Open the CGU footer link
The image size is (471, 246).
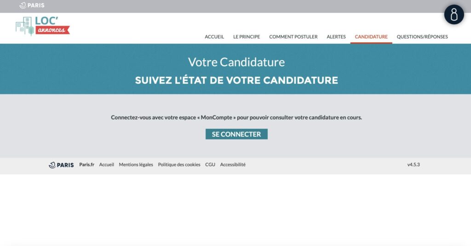[210, 165]
